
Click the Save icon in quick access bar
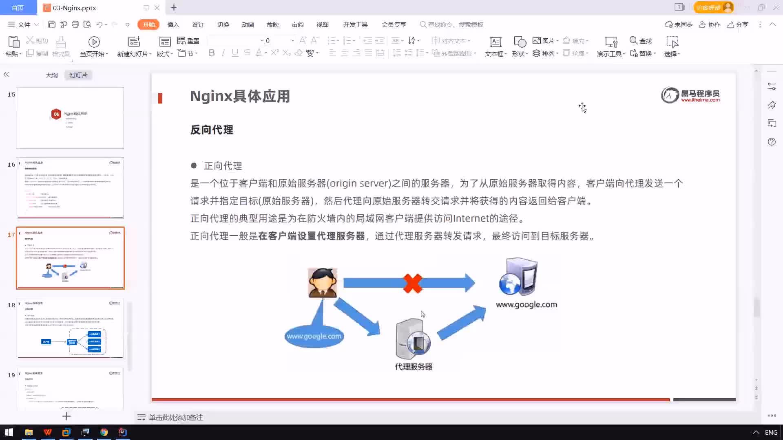point(51,24)
